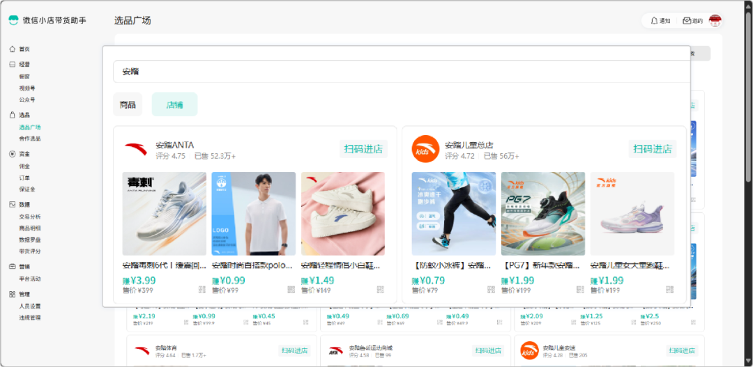Viewport: 753px width, 367px height.
Task: Open 安踏儿童女大童跑鞋 thumbnail
Action: pos(632,214)
